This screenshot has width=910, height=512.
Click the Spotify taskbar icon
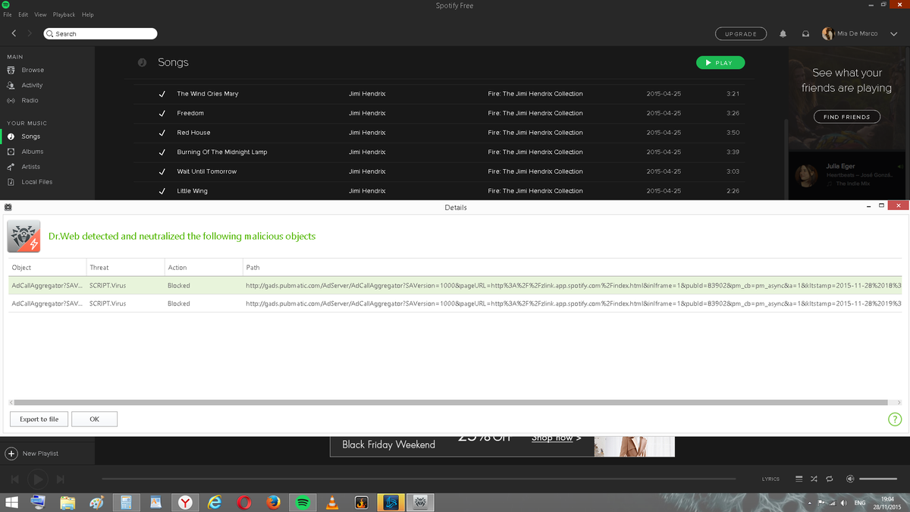303,502
